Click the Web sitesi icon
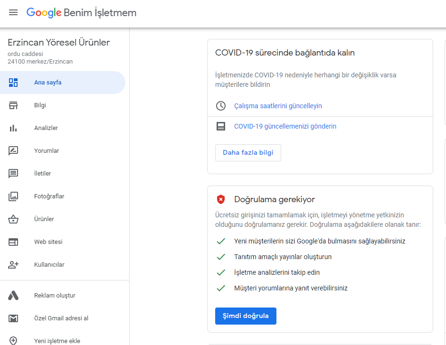This screenshot has height=345, width=446. (x=13, y=242)
